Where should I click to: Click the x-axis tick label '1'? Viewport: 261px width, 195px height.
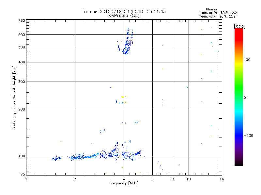(26, 179)
